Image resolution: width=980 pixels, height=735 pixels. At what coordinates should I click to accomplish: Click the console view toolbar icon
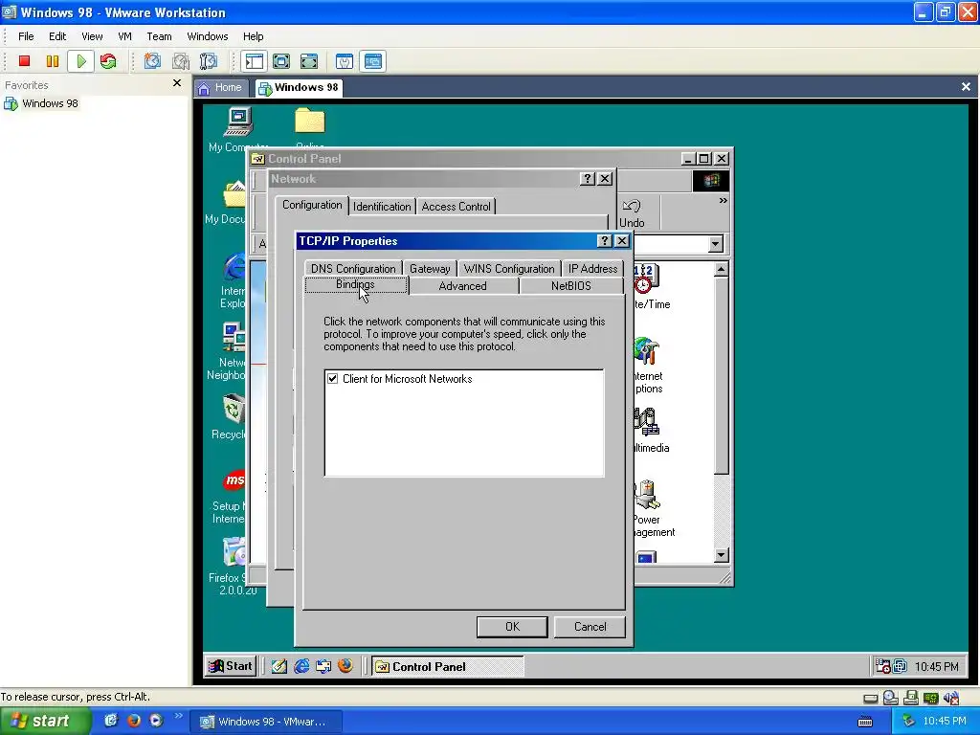pos(373,61)
